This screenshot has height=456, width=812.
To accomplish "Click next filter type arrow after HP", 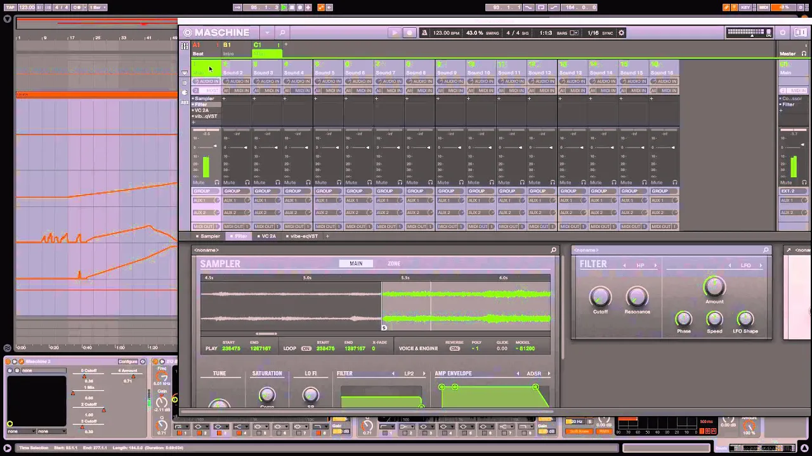I will pyautogui.click(x=655, y=265).
